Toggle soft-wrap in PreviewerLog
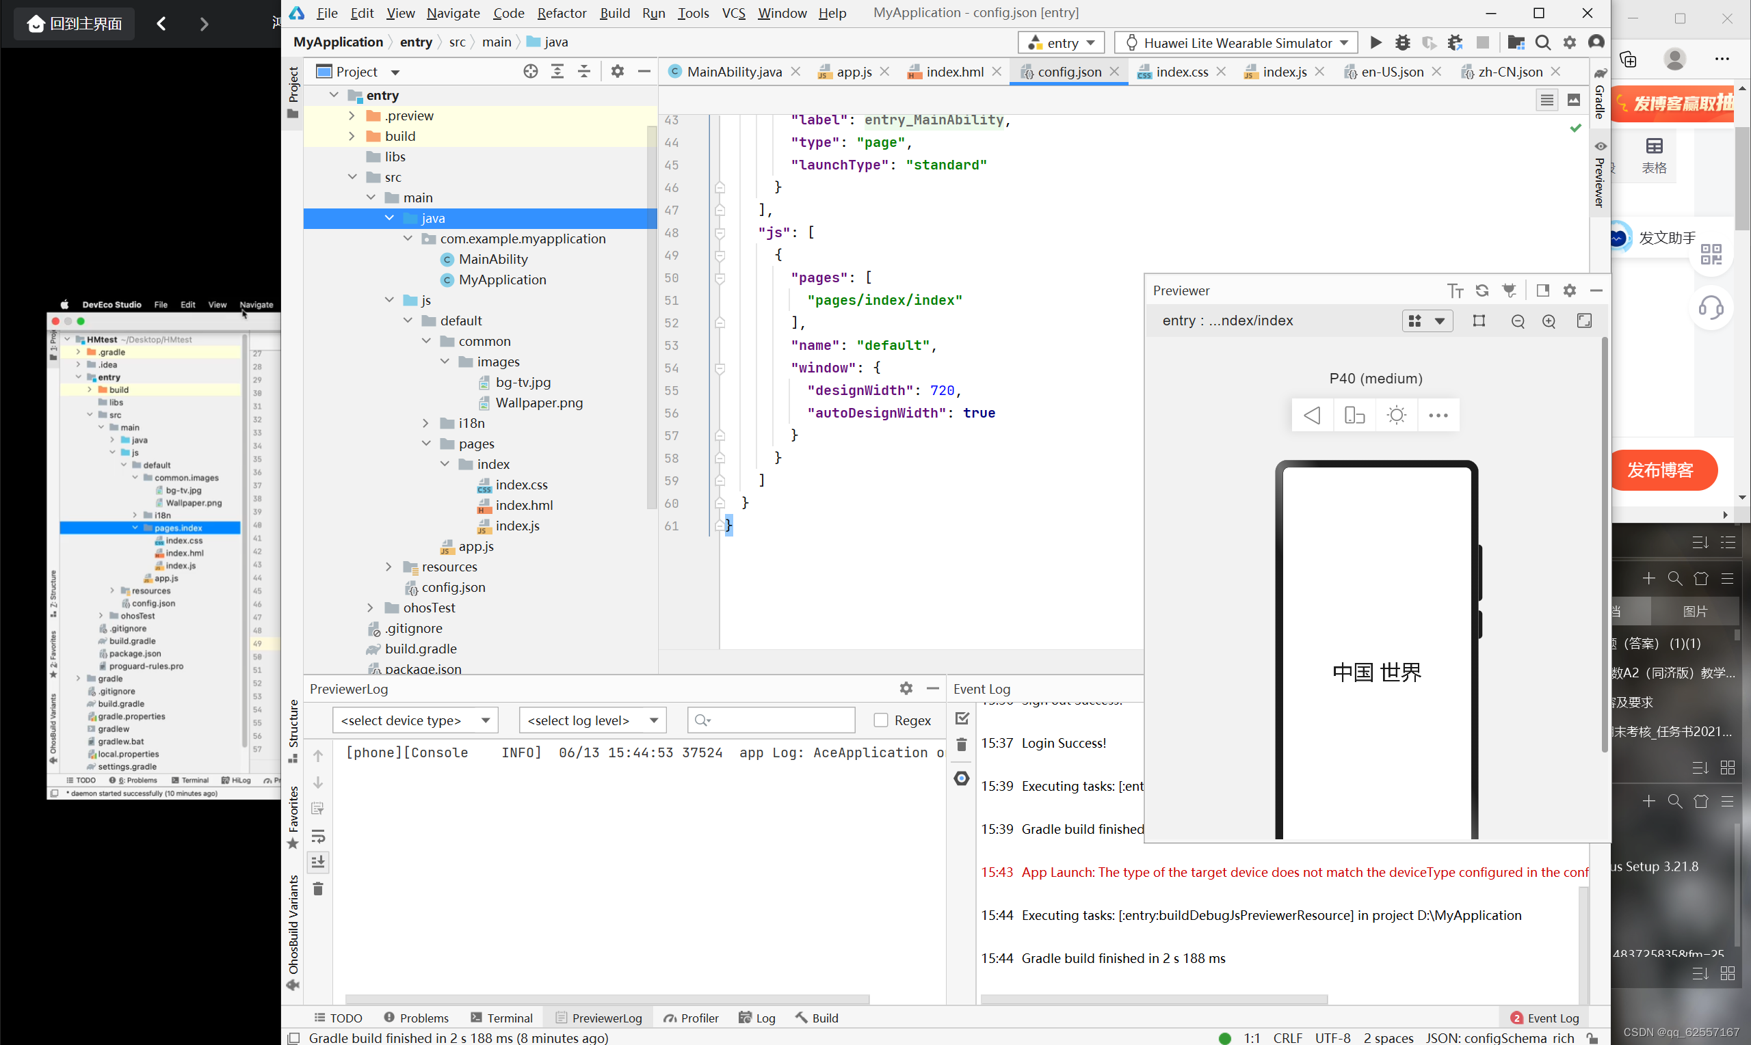Image resolution: width=1751 pixels, height=1045 pixels. point(318,836)
